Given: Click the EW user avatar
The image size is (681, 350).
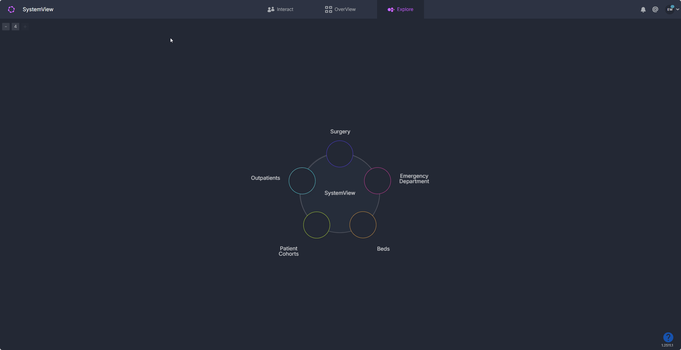Looking at the screenshot, I should point(670,10).
